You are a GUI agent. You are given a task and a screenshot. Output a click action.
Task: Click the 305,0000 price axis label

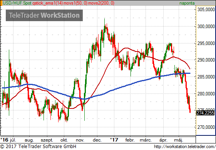pos(206,10)
